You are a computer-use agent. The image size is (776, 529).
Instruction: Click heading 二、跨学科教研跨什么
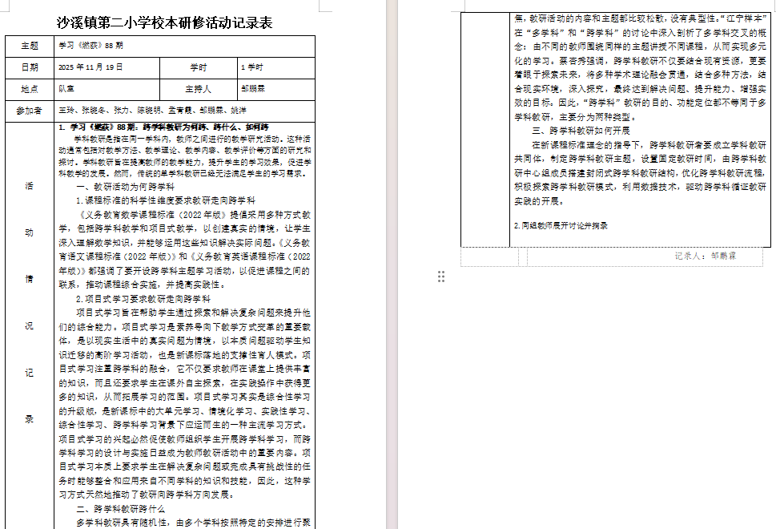coord(121,509)
